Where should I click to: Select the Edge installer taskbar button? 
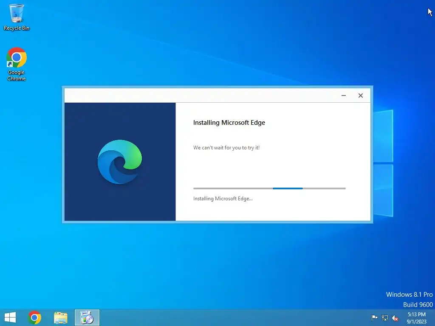pos(87,318)
